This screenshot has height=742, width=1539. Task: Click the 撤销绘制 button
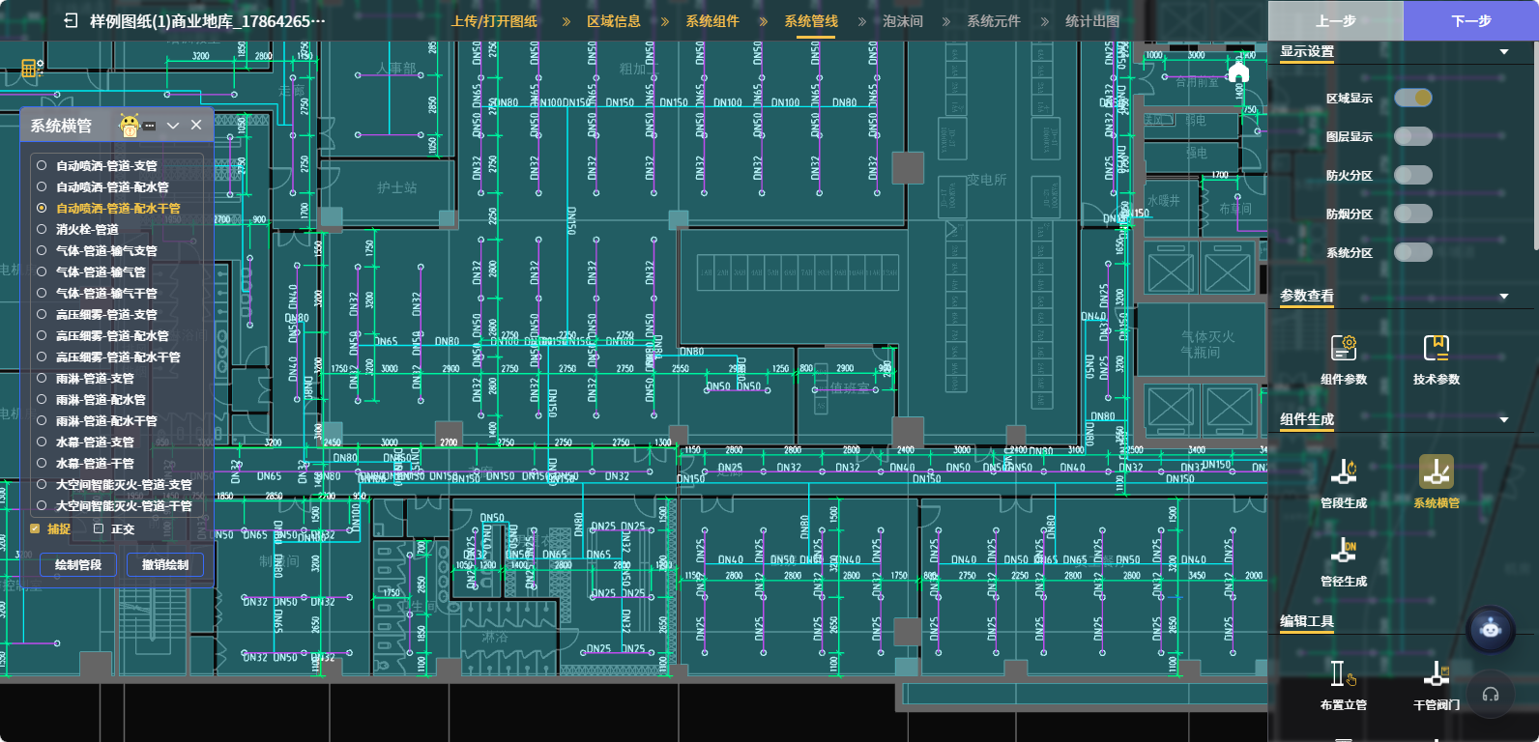(165, 564)
